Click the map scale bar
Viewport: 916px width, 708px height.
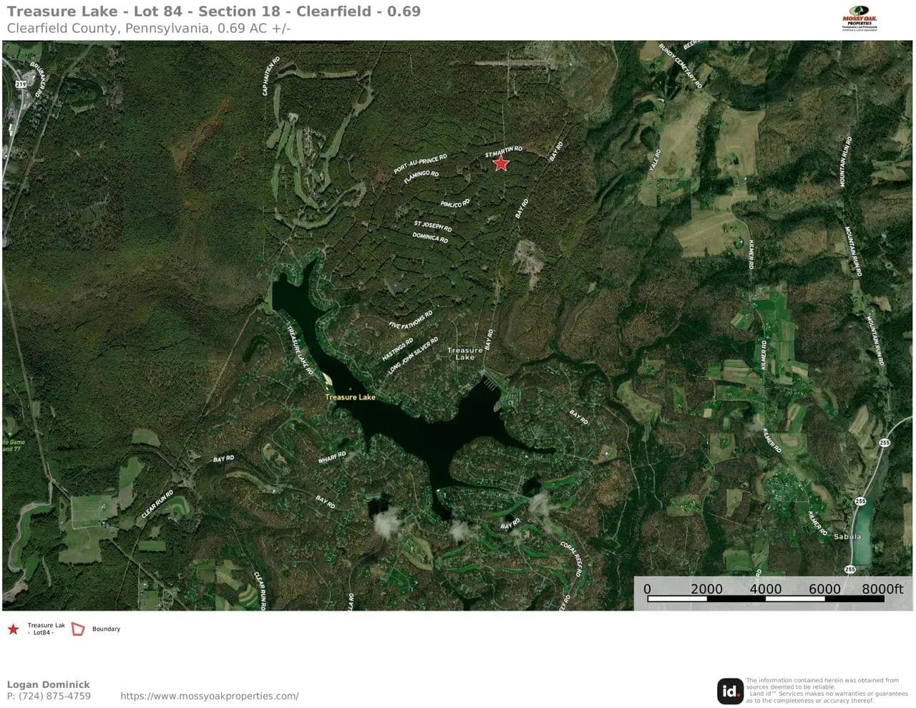(x=766, y=593)
